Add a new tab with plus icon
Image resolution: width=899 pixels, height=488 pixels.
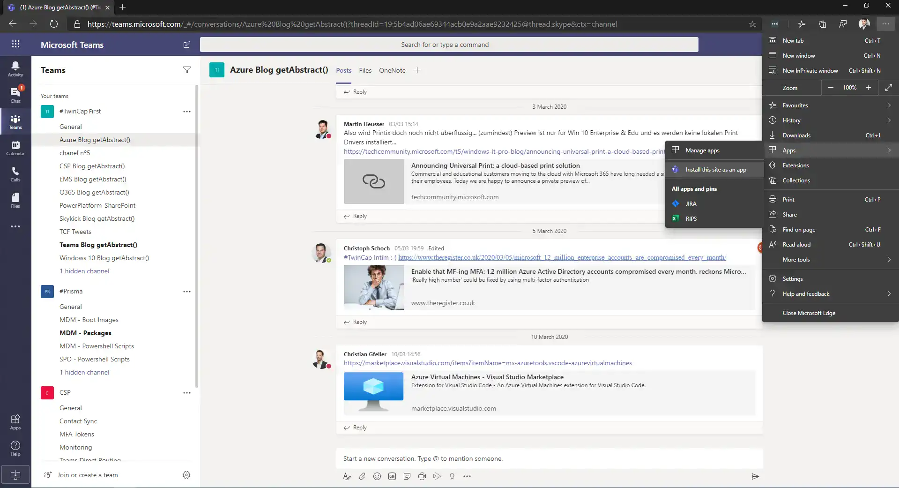[417, 70]
